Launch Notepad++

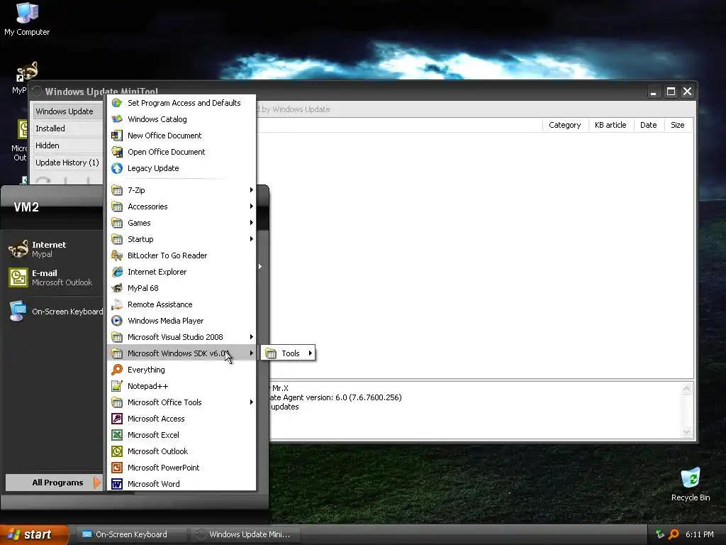click(181, 386)
